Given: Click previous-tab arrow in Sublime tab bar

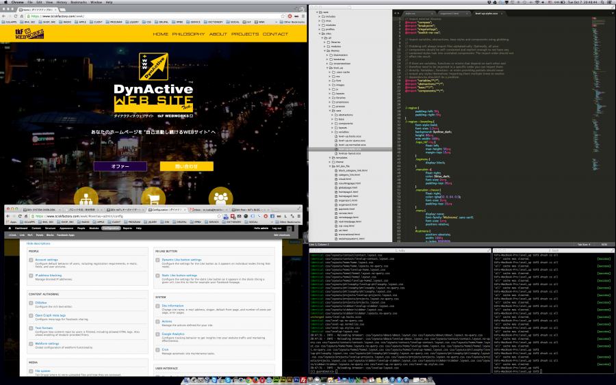Looking at the screenshot, I should [396, 14].
